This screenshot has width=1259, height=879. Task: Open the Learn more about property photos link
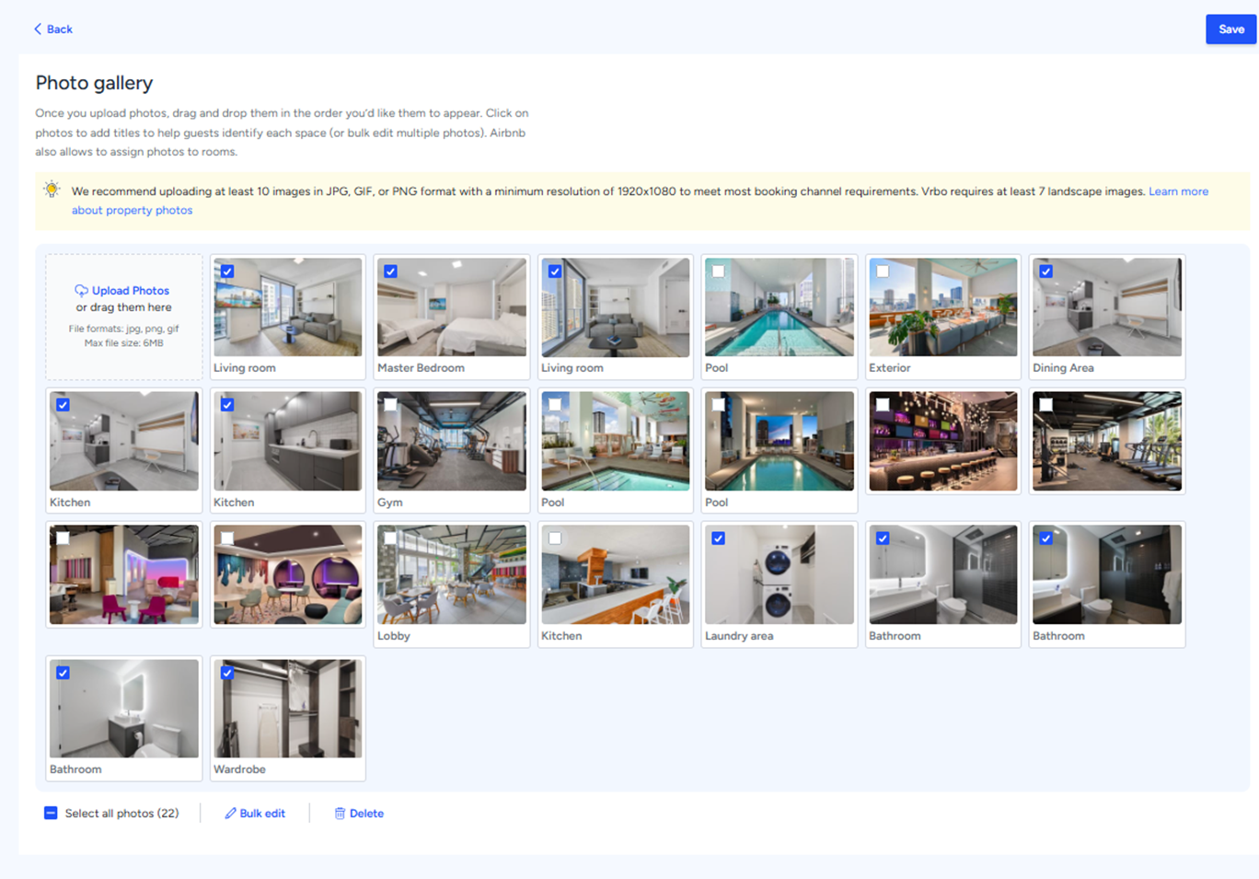pos(640,201)
